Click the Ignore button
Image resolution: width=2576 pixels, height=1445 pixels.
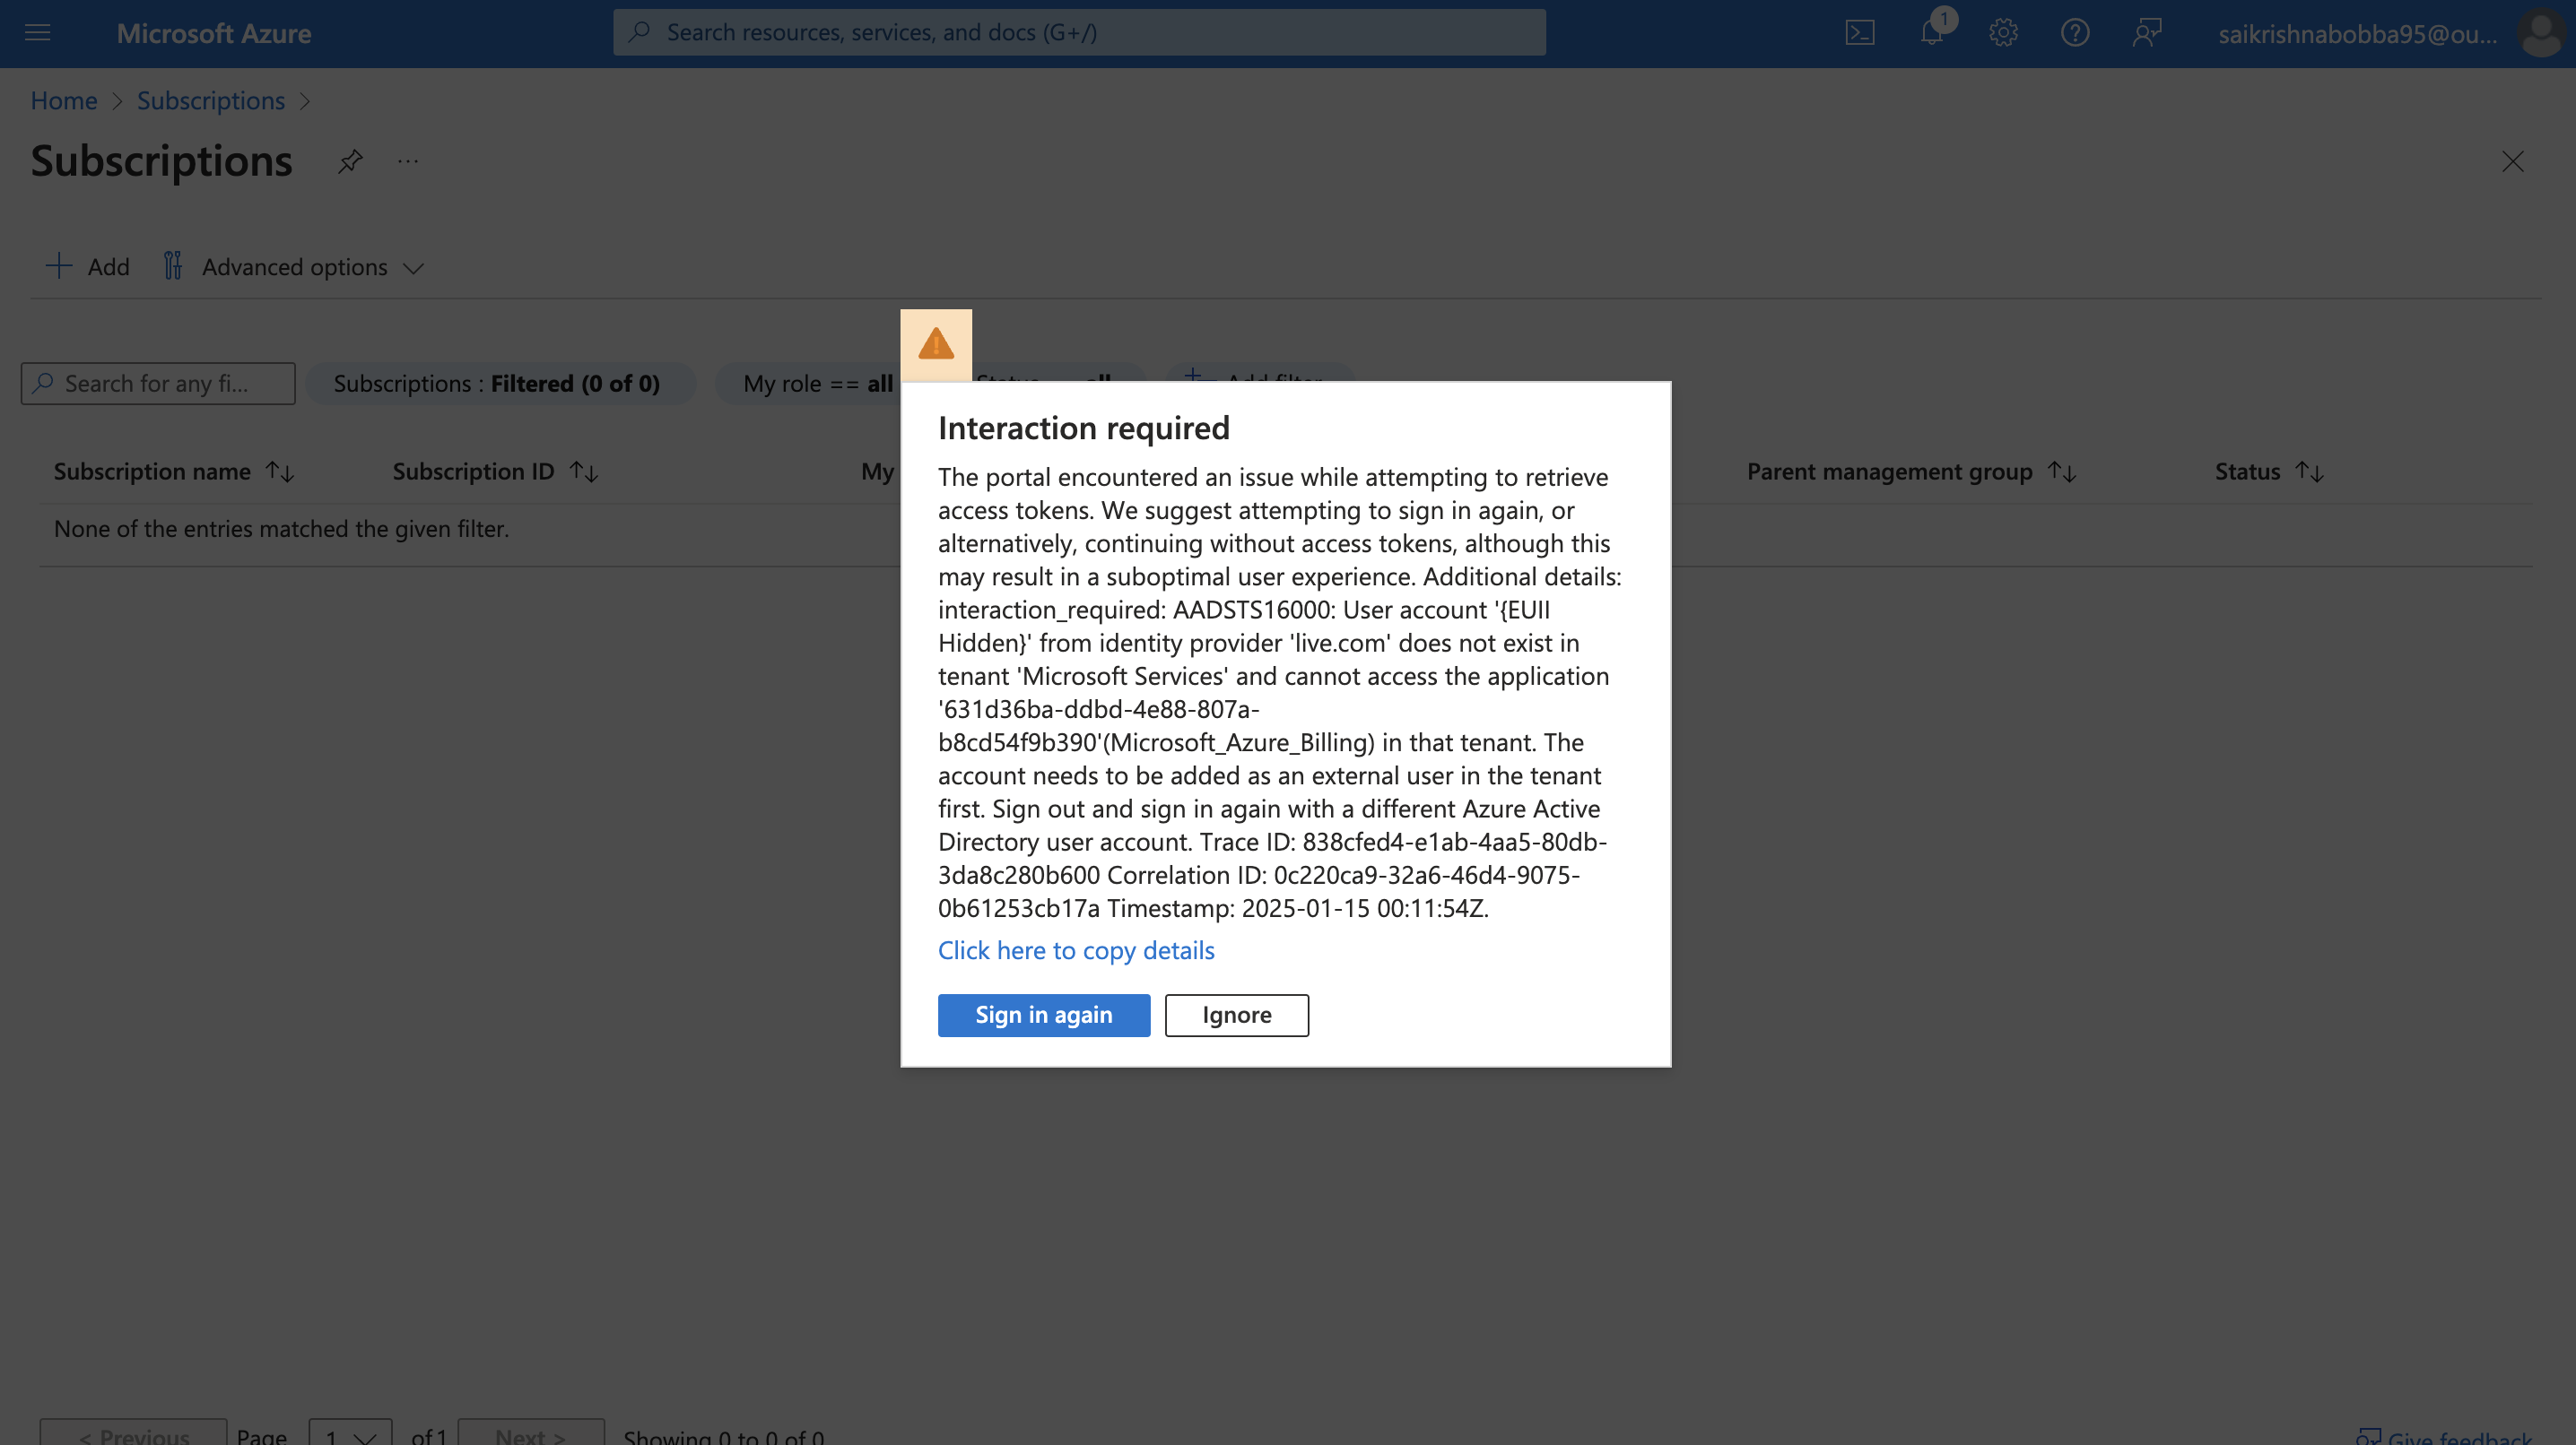pyautogui.click(x=1237, y=1016)
